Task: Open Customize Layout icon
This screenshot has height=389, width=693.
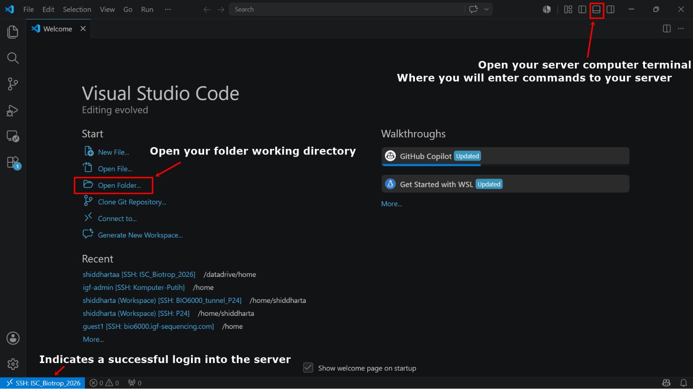Action: click(568, 9)
